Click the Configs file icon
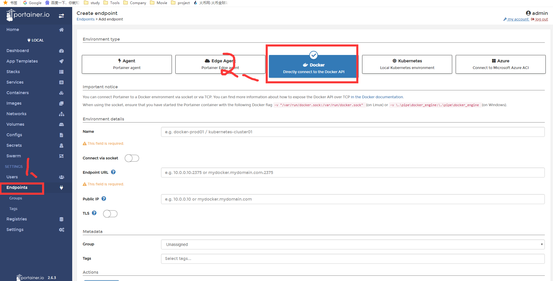Screen dimensions: 553x281 (x=61, y=135)
